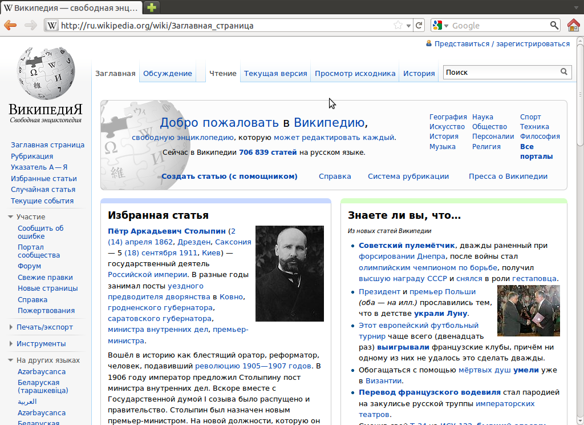Switch to the Обсуждение tab
584x425 pixels.
[x=168, y=74]
